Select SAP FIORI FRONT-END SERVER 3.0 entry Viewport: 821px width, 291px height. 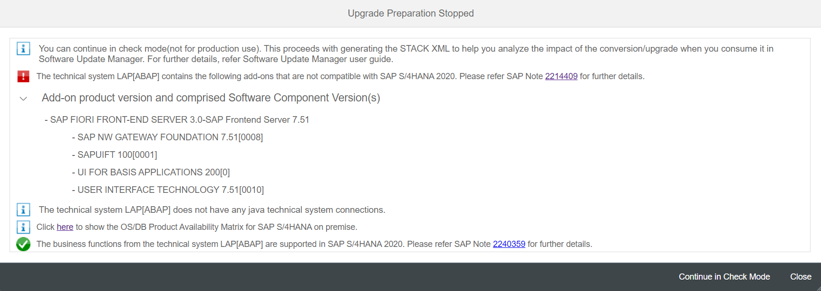click(177, 120)
